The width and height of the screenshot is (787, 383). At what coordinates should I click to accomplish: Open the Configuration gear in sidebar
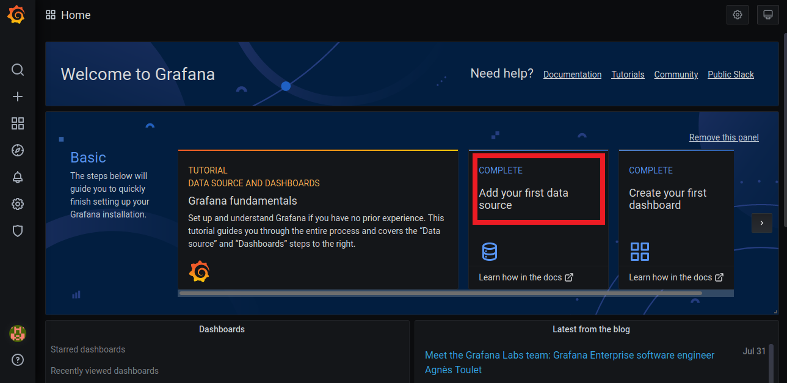coord(18,204)
